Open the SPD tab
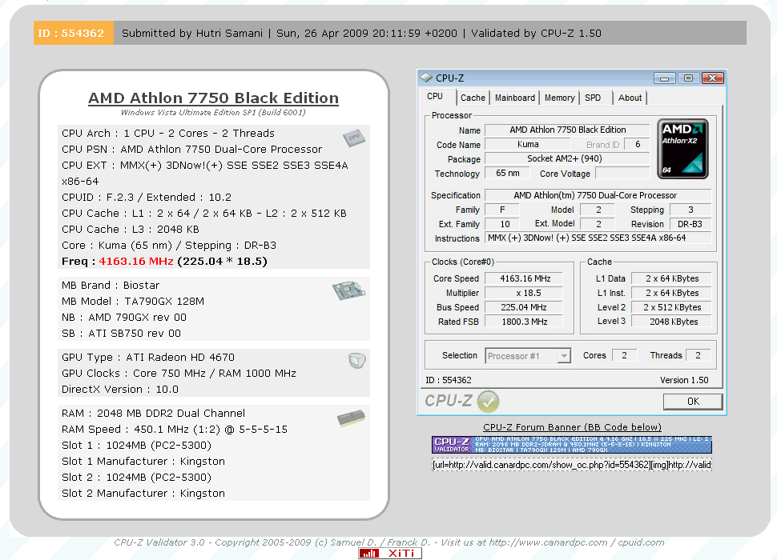This screenshot has height=560, width=777. (x=593, y=98)
